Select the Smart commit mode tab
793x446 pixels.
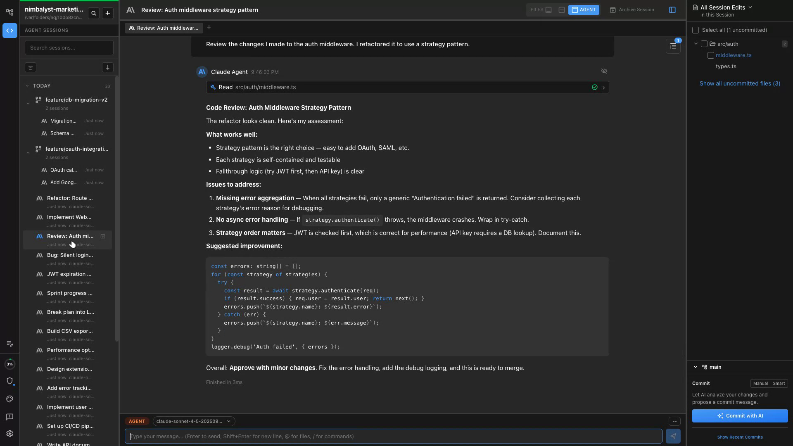(780, 383)
